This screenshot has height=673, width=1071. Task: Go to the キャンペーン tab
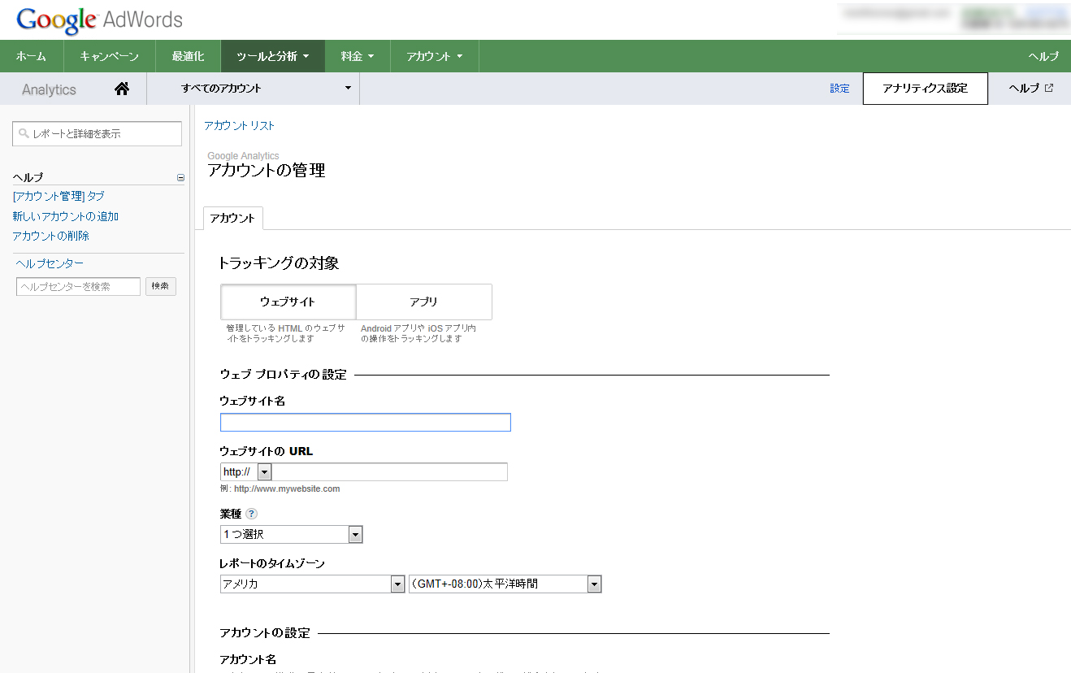coord(110,56)
